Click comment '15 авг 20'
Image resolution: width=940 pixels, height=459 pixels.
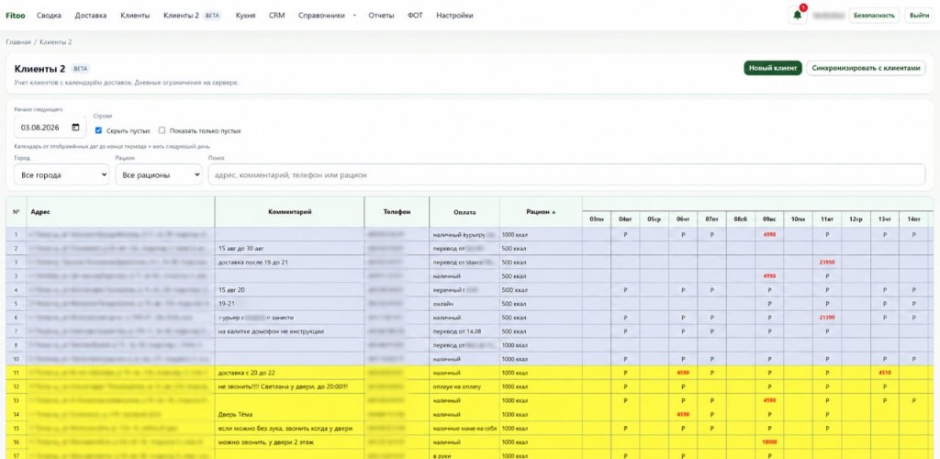231,290
